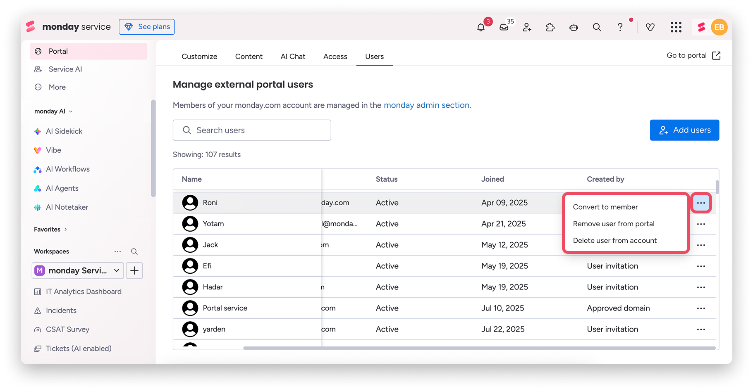Viewport: 753px width, 391px height.
Task: Open row options for Roni
Action: (701, 203)
